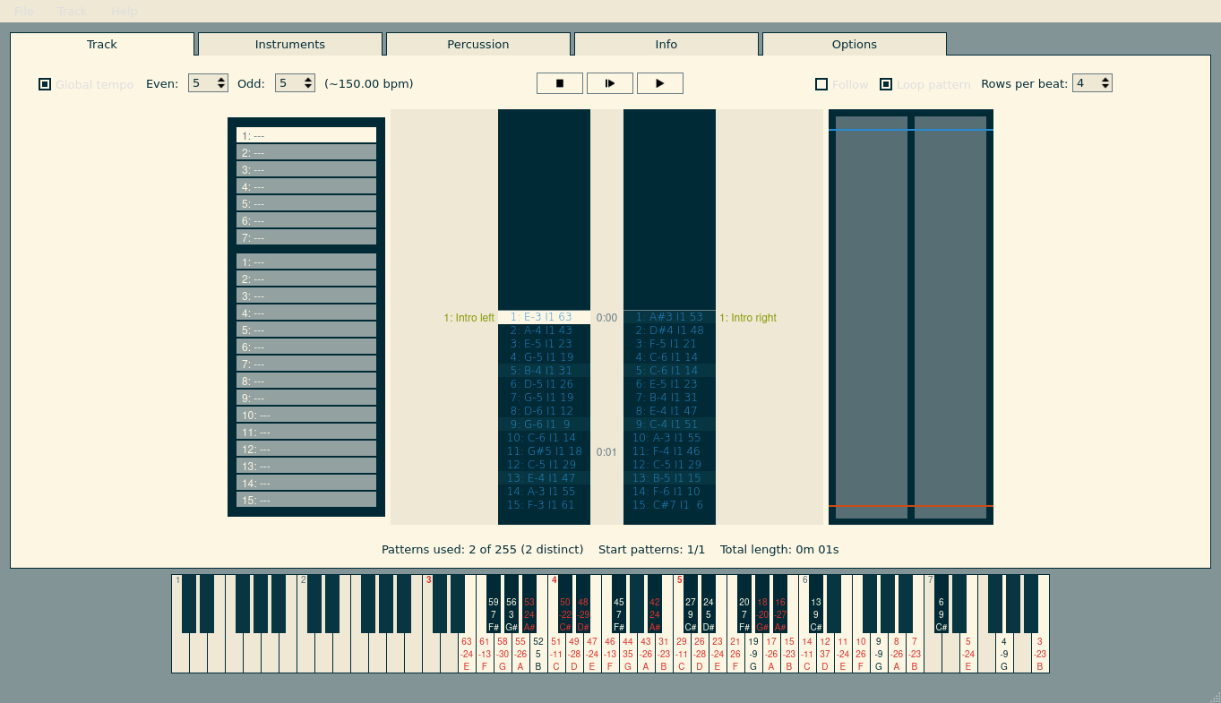
Task: Select the Track tab
Action: pos(102,44)
